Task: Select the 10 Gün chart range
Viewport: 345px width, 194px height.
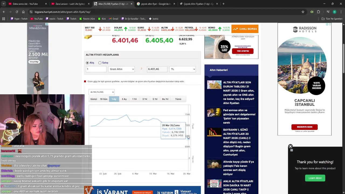Action: [104, 99]
